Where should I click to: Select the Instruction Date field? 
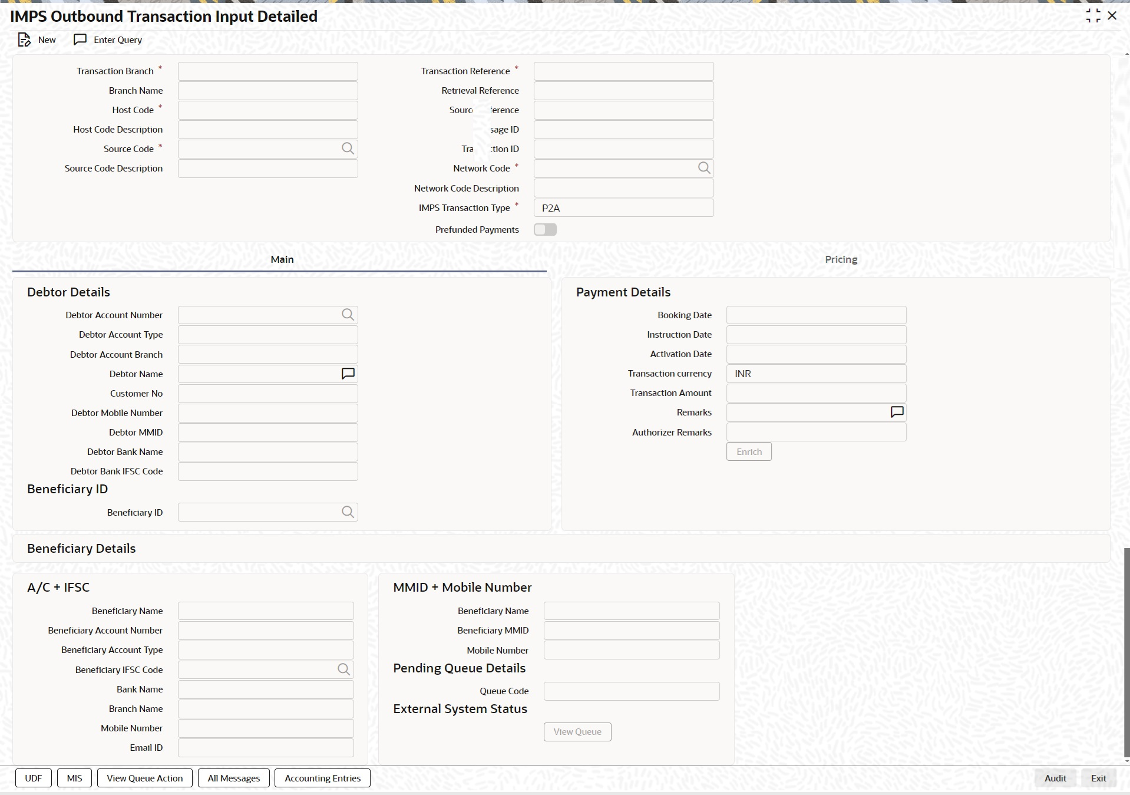(x=817, y=334)
